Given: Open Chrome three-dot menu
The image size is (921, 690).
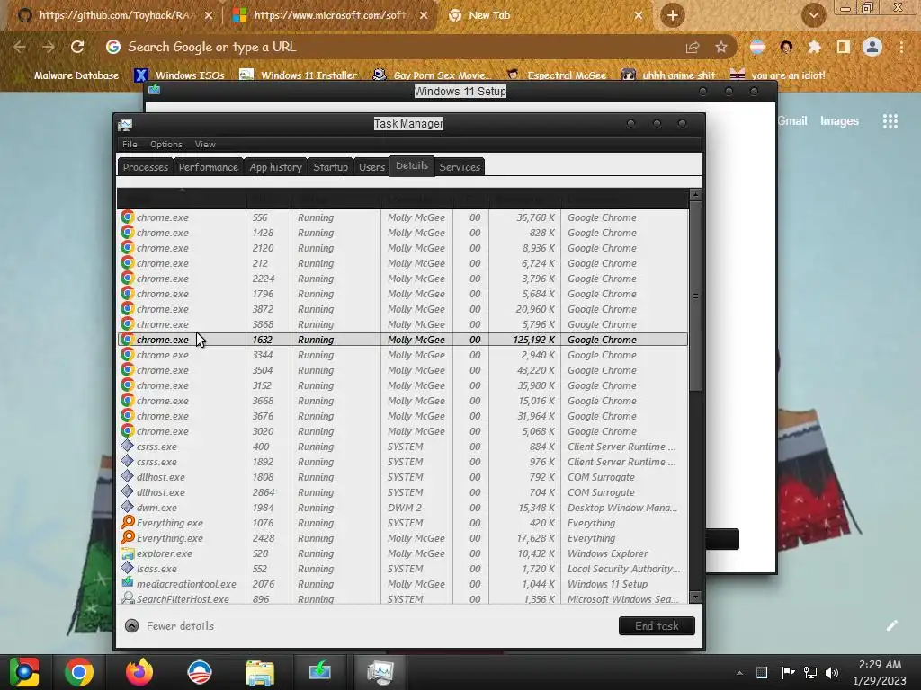Looking at the screenshot, I should pyautogui.click(x=901, y=47).
